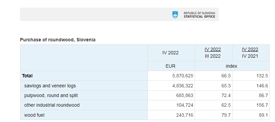Click the Slovenia coat of arms logo

[x=175, y=15]
